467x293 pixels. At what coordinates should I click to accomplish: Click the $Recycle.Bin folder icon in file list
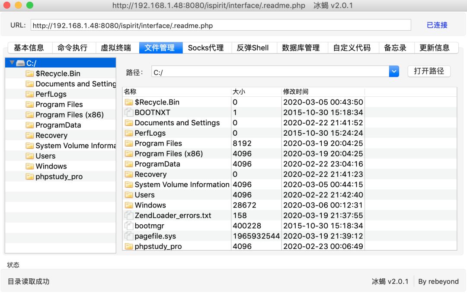129,102
